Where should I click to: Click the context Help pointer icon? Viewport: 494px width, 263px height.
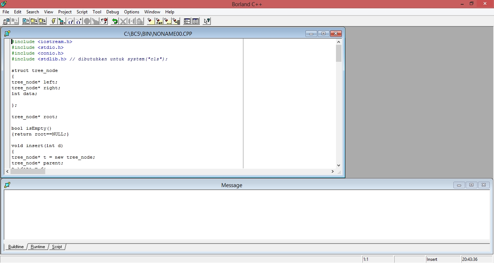click(206, 21)
